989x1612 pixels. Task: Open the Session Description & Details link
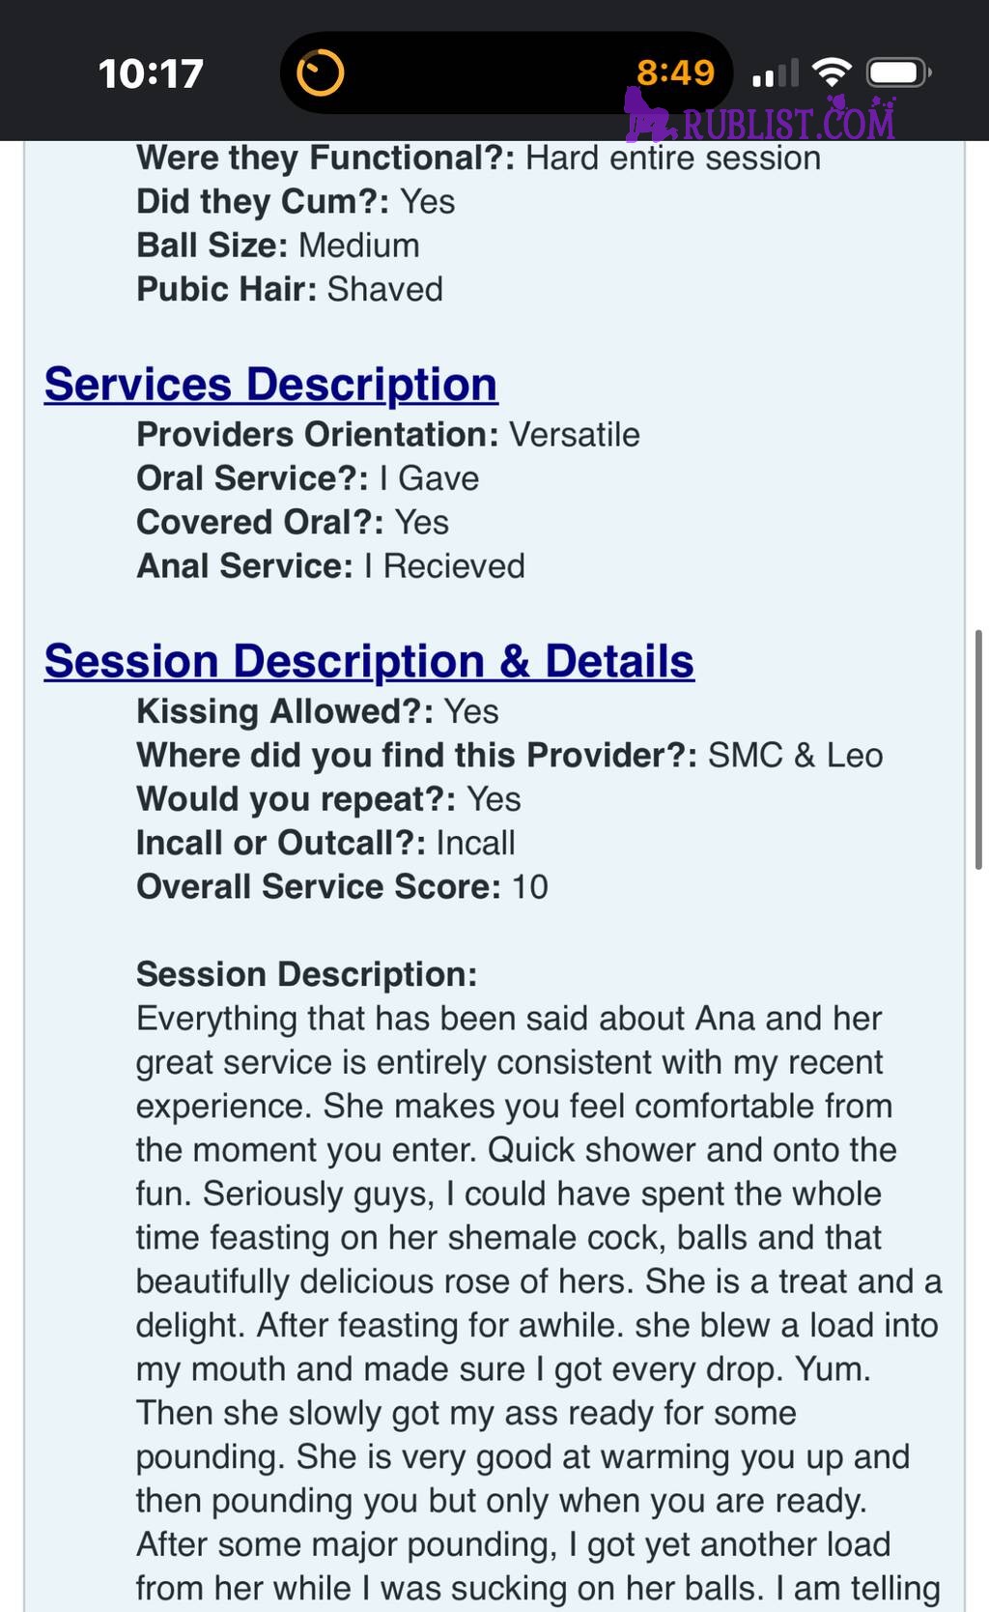369,662
